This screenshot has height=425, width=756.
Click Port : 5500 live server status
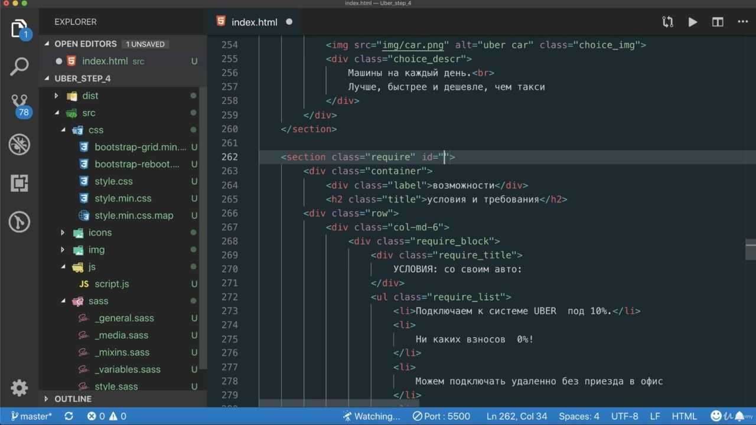click(x=441, y=416)
